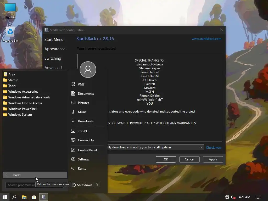
Task: Open Run... icon in start menu
Action: point(73,169)
